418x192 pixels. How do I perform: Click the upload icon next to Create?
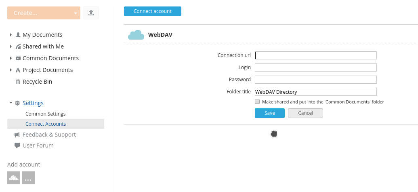point(91,13)
